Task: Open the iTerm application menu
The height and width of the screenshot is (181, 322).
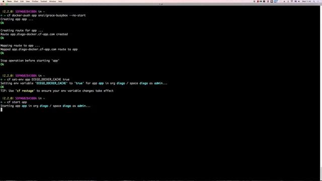Action: 9,1
